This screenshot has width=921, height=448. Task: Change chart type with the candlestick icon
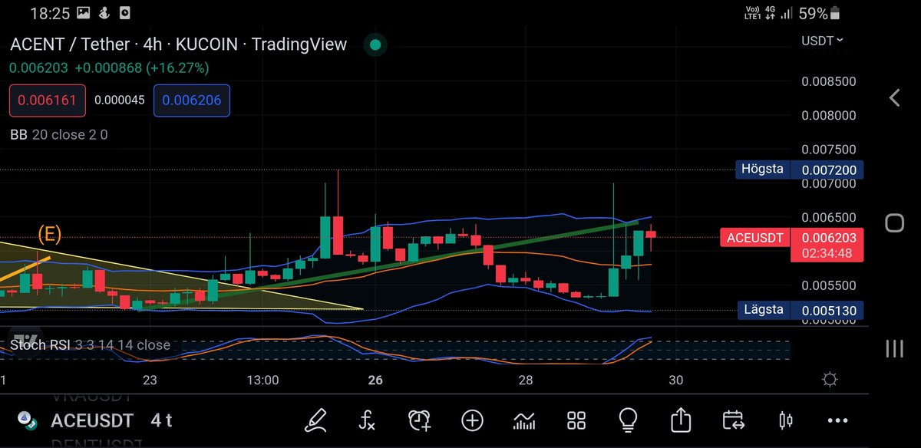click(785, 420)
